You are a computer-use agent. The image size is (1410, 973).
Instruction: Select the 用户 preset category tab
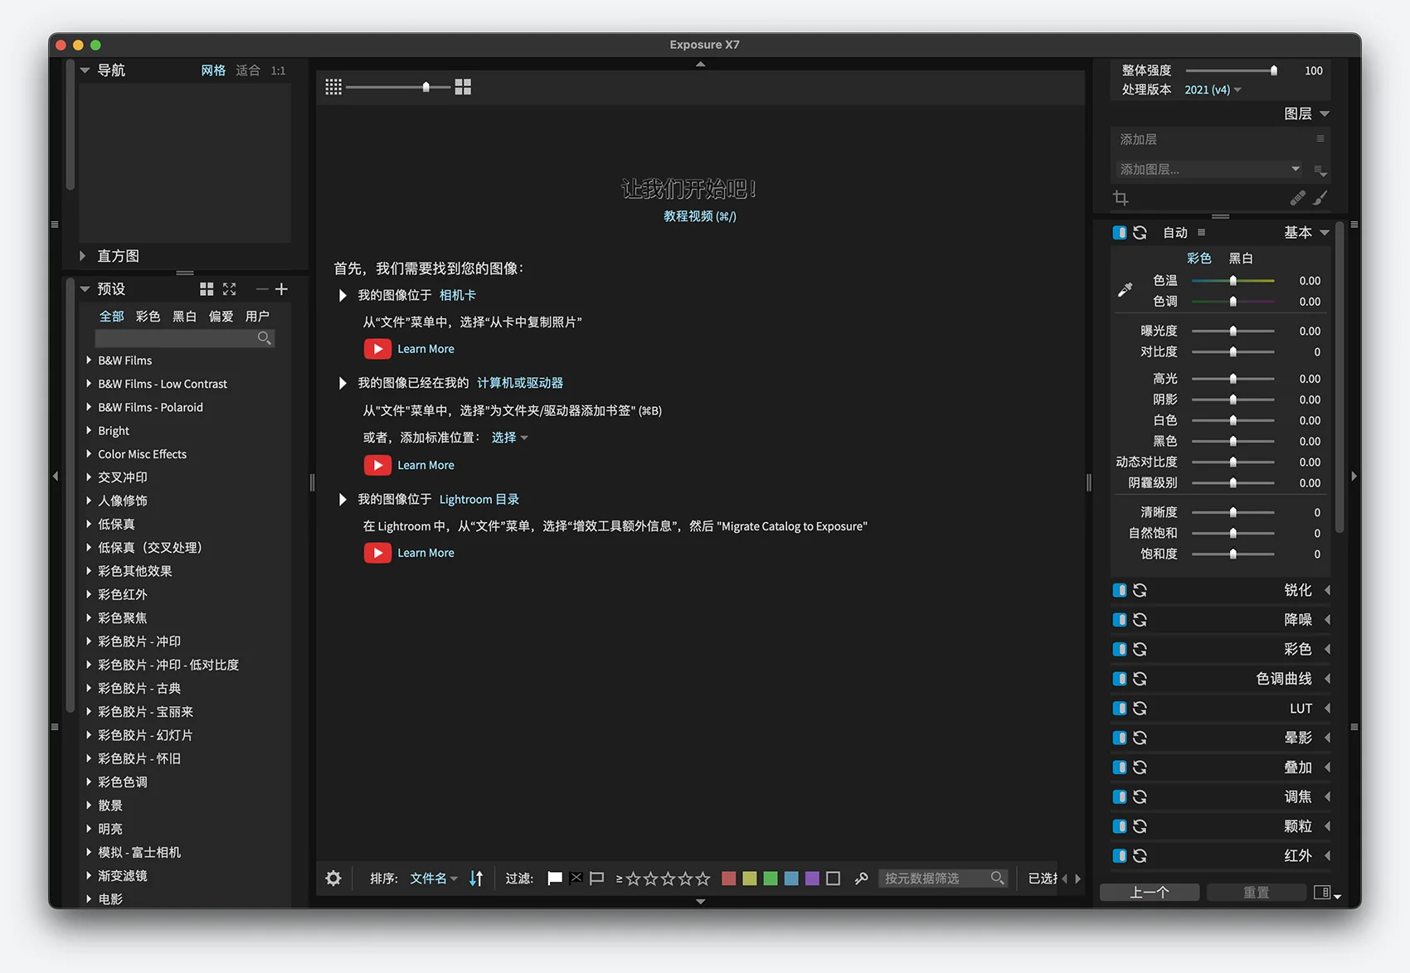(257, 317)
